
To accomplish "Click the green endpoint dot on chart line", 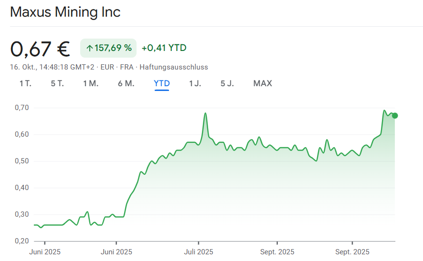I will click(395, 116).
